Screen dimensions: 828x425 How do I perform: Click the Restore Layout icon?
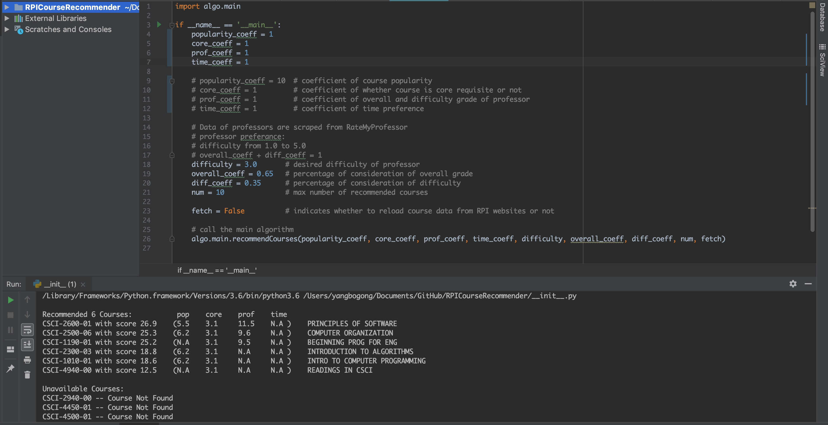click(x=10, y=349)
